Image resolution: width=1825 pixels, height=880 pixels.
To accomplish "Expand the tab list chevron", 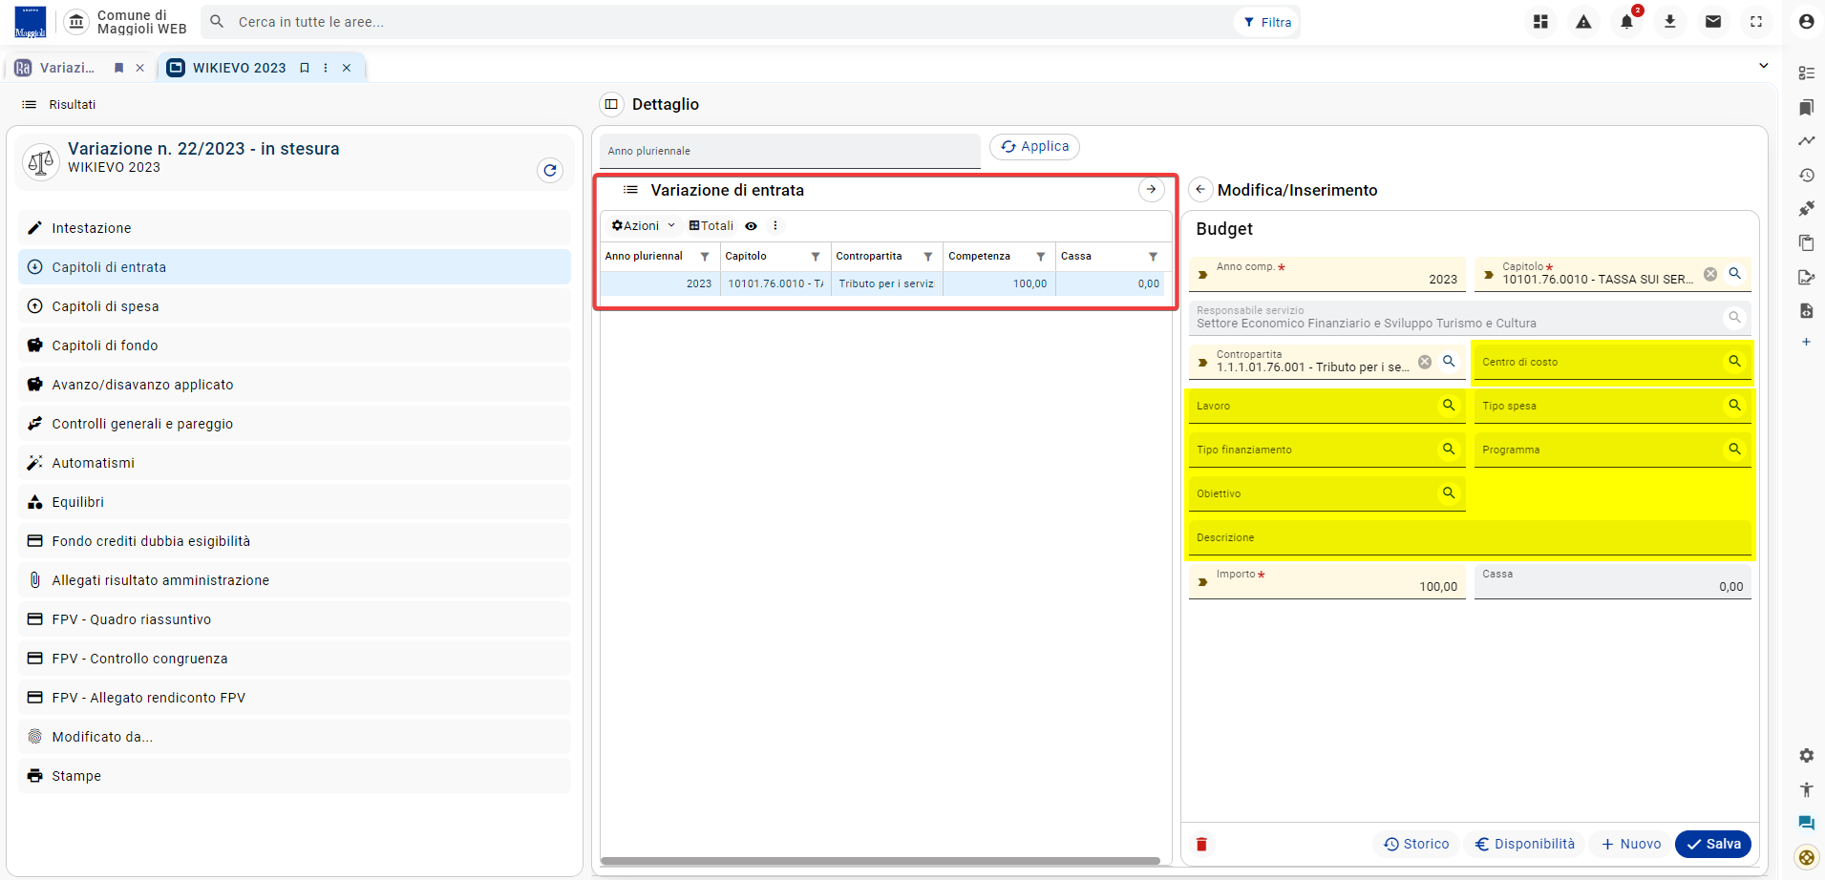I will pos(1763,66).
